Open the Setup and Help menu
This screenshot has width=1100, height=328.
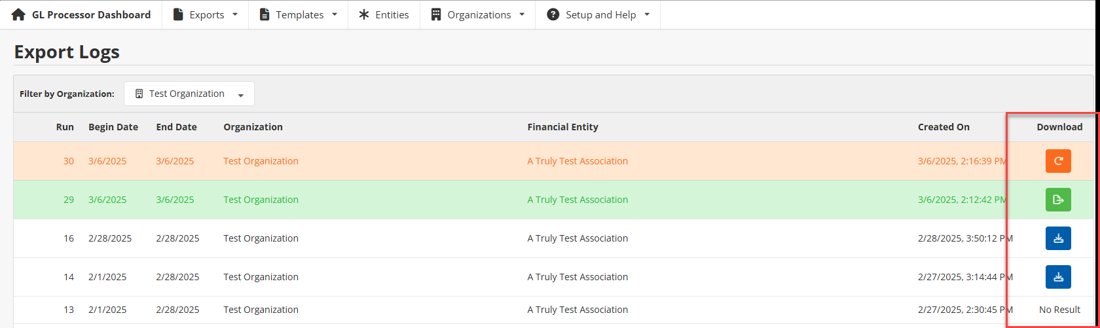point(600,14)
